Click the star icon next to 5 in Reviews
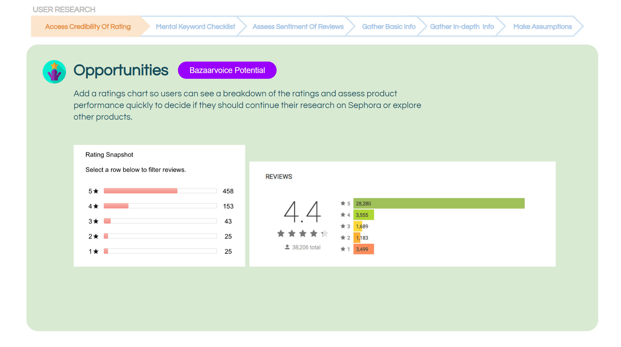 tap(343, 203)
